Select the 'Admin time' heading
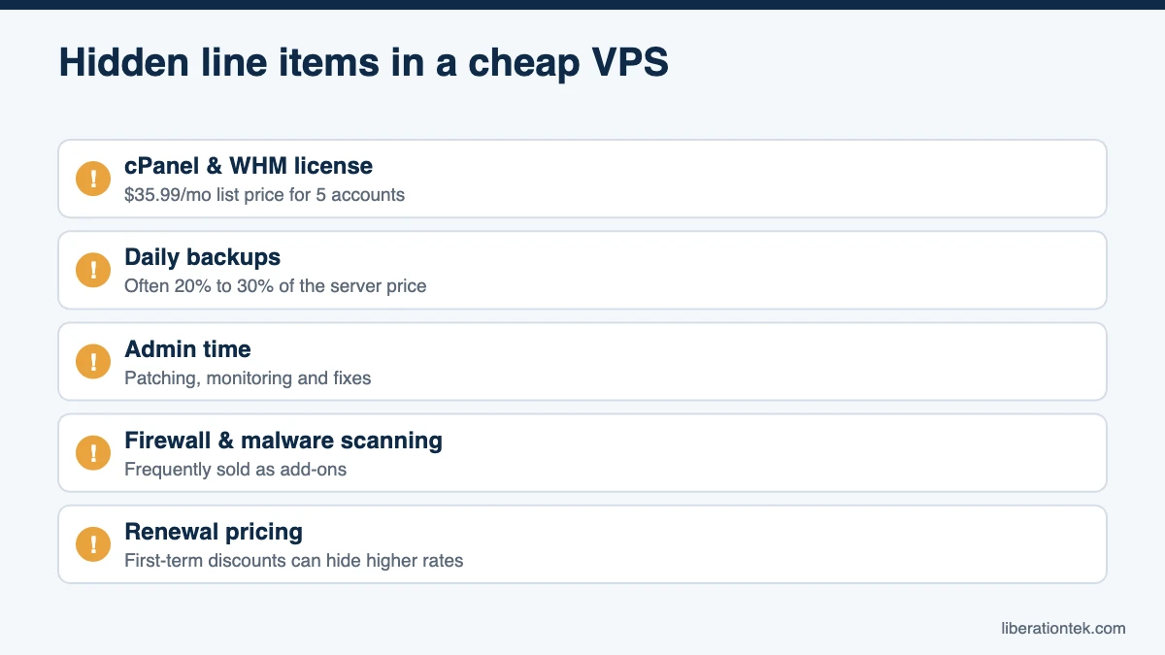1165x655 pixels. [x=187, y=348]
